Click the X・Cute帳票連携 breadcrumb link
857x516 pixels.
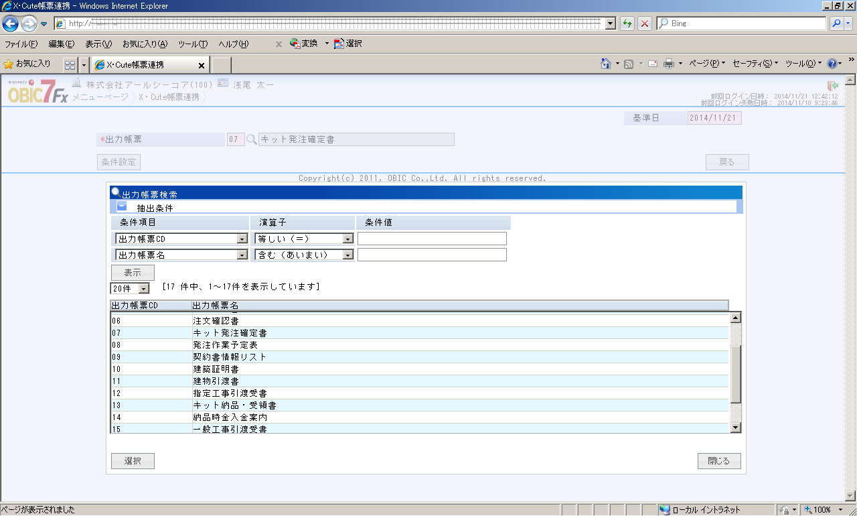tap(169, 97)
